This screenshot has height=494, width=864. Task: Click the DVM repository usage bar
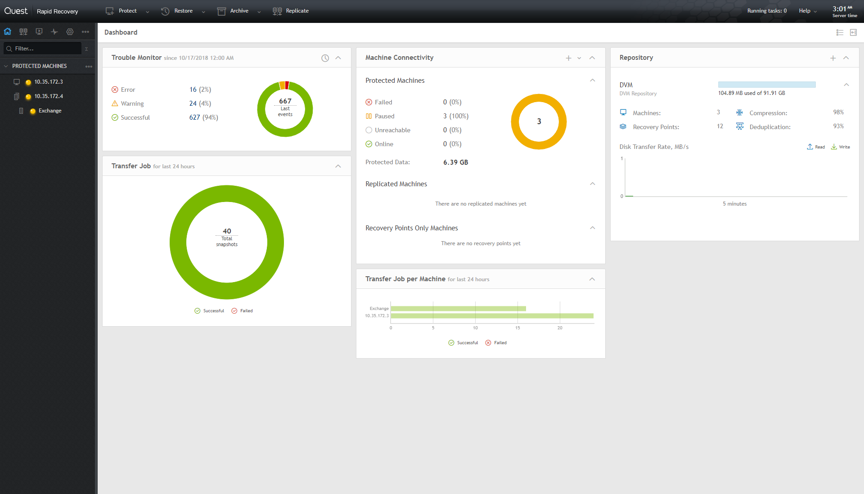[766, 85]
